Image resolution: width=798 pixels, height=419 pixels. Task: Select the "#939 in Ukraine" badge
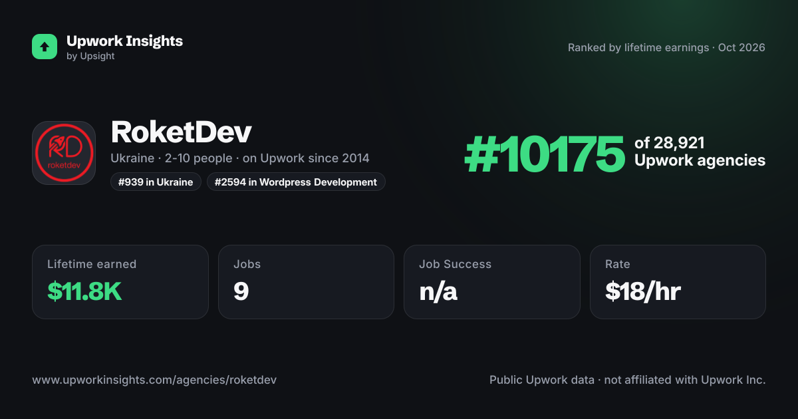coord(156,182)
